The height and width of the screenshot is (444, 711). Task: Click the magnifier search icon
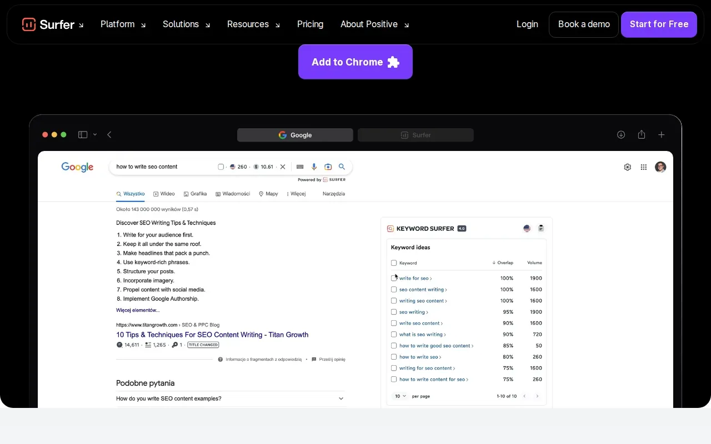click(x=342, y=167)
